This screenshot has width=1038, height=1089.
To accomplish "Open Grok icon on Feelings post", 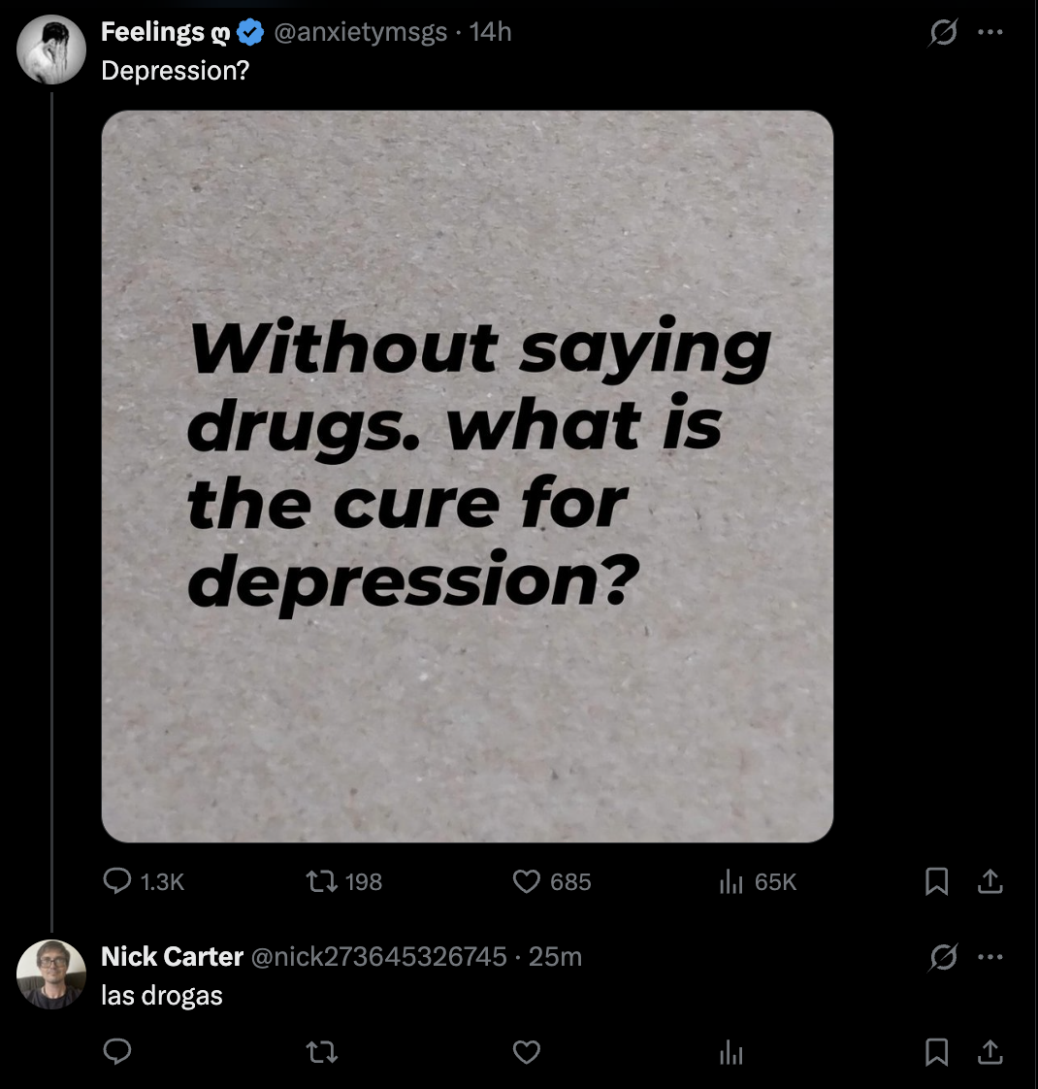I will coord(940,33).
